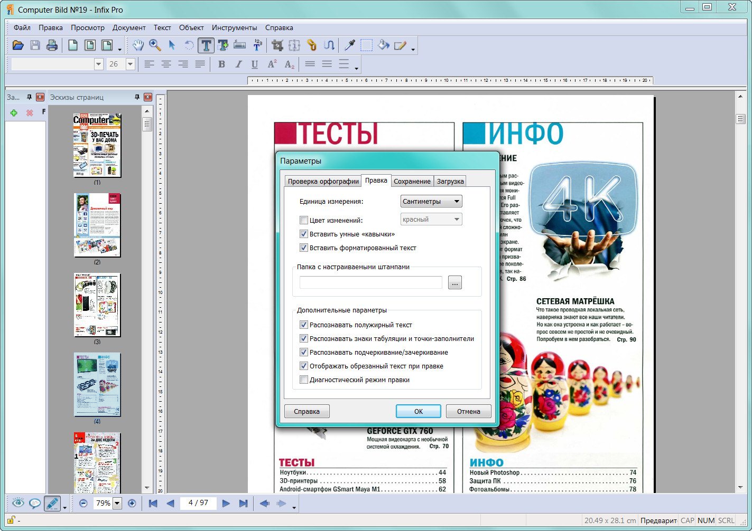Expand line spacing toolbar options arrow

click(357, 68)
